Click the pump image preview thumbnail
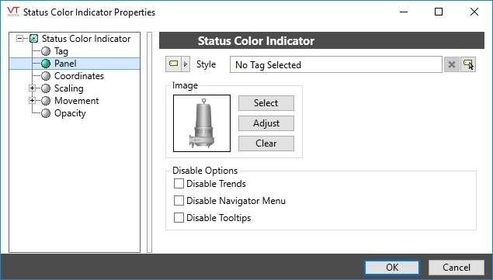This screenshot has width=493, height=280. 202,123
